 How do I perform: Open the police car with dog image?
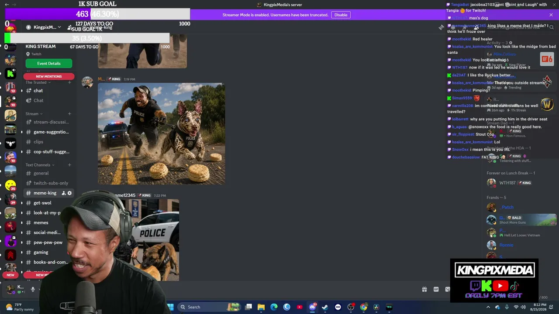click(x=155, y=240)
